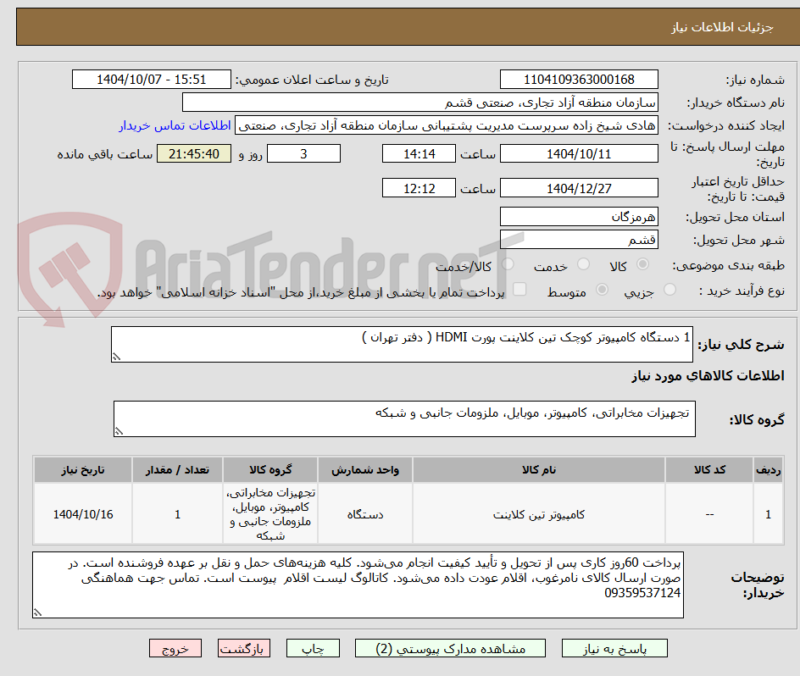This screenshot has width=800, height=676.
Task: Click resize handle of buyer notes box
Action: pos(37,612)
